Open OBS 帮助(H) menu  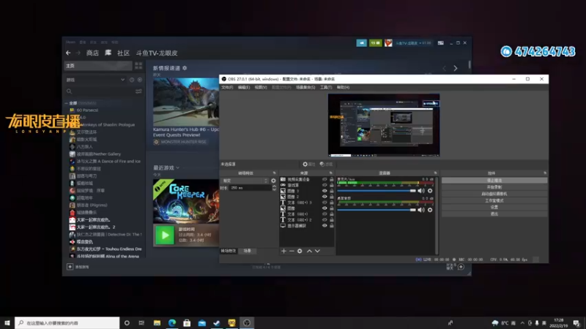point(343,87)
